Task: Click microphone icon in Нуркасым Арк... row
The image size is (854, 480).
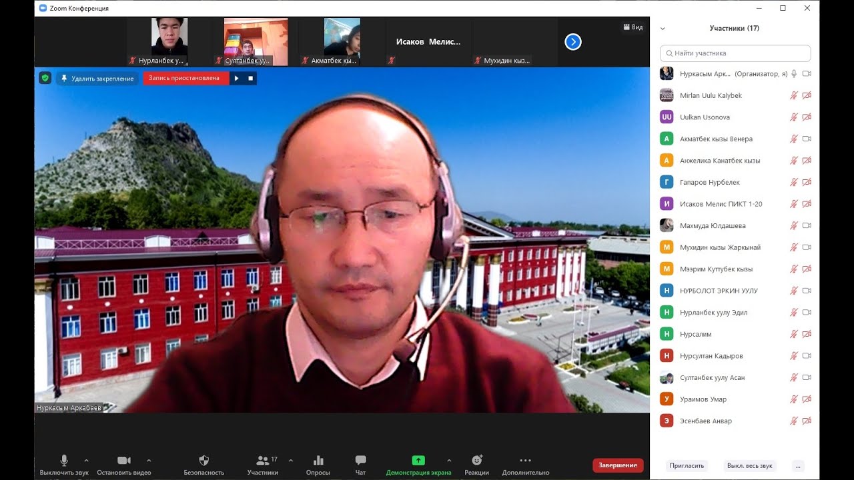Action: click(794, 74)
